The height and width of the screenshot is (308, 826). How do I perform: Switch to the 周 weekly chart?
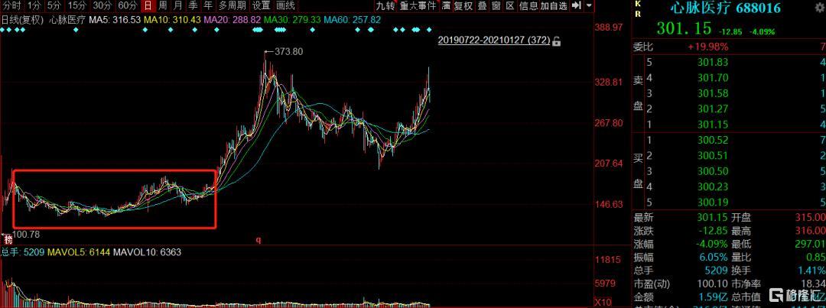pyautogui.click(x=163, y=6)
